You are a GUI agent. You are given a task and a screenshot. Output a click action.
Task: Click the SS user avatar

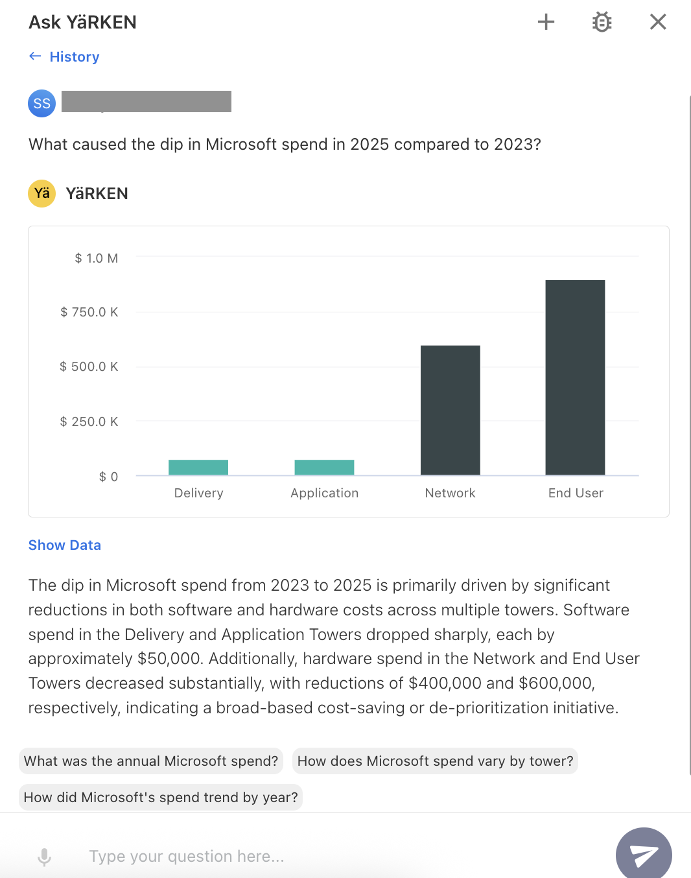(41, 104)
